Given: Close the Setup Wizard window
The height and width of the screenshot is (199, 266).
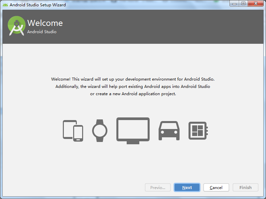Looking at the screenshot, I should coord(256,4).
